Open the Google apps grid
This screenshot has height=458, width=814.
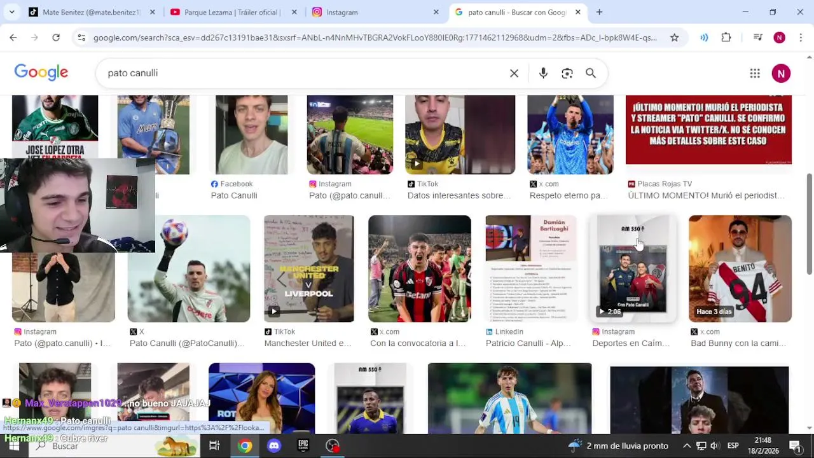pos(755,73)
